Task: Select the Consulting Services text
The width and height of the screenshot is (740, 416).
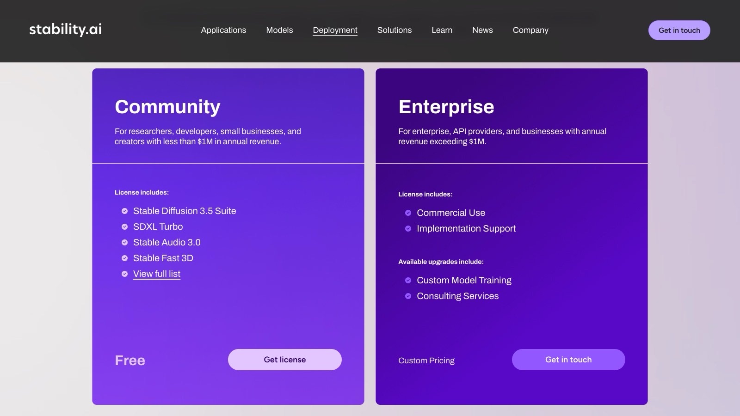Action: click(x=457, y=296)
